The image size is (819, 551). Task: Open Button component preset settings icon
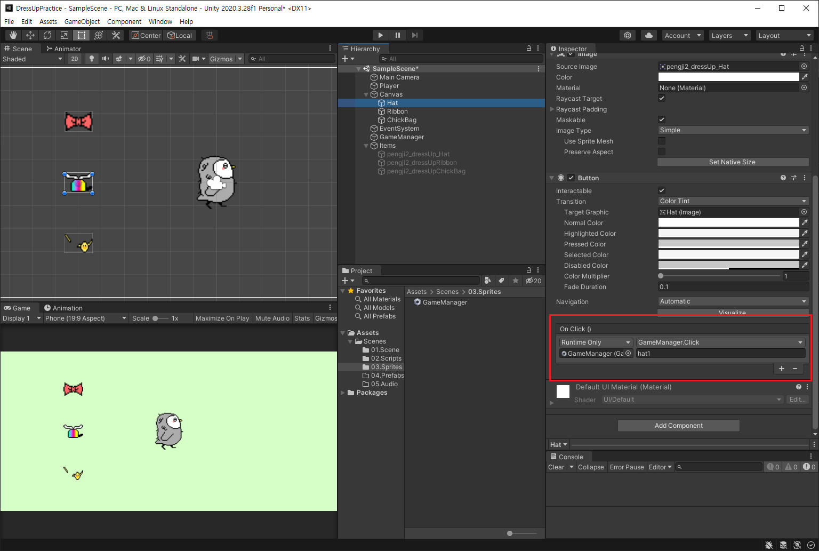[794, 178]
